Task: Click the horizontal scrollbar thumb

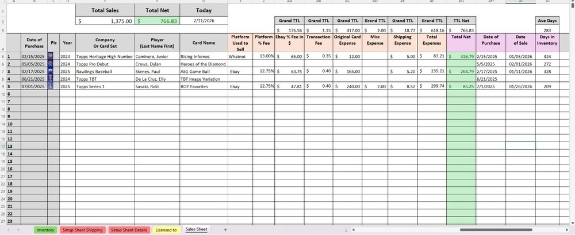Action: [x=496, y=230]
